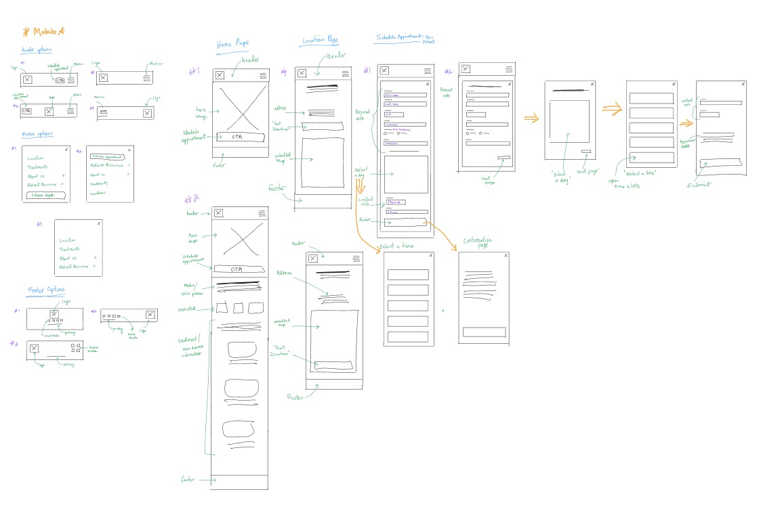This screenshot has height=513, width=759.
Task: Select the first radio option in Schedule form #2
Action: point(468,133)
